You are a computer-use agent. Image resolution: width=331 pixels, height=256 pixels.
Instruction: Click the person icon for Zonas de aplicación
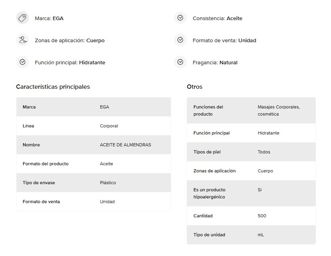click(22, 40)
